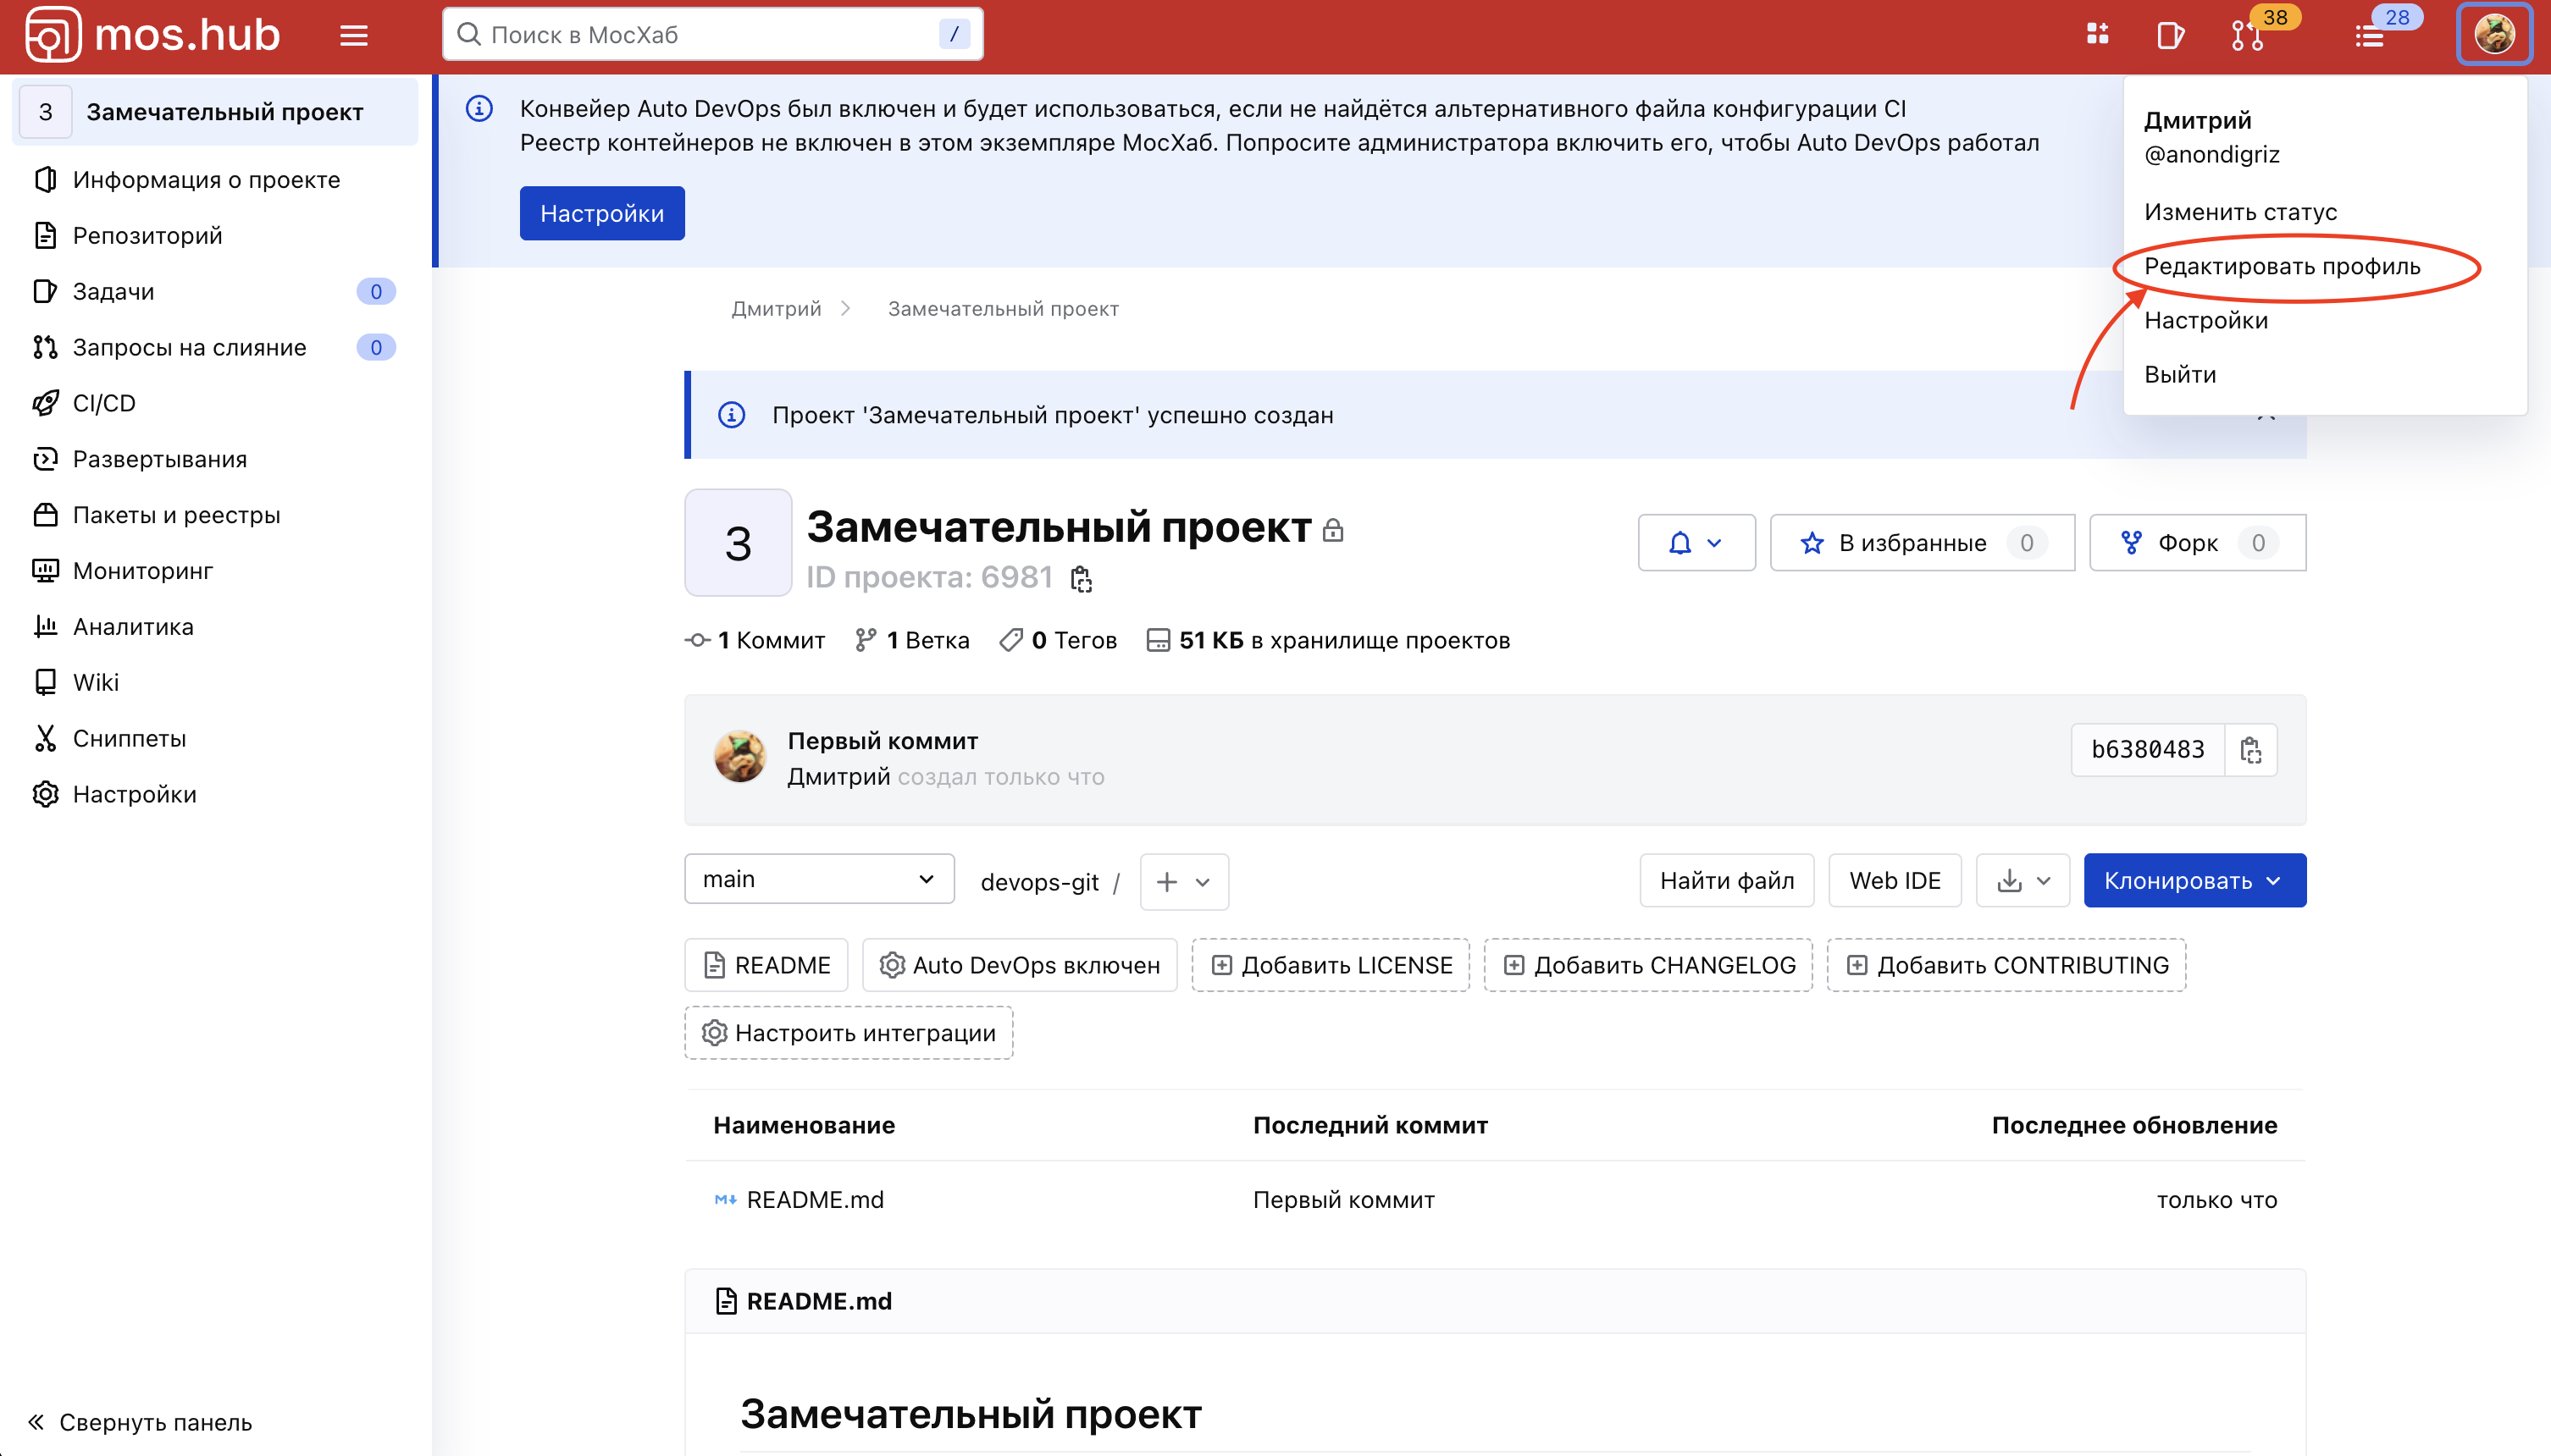This screenshot has height=1456, width=2551.
Task: Launch the Web IDE
Action: click(x=1894, y=880)
